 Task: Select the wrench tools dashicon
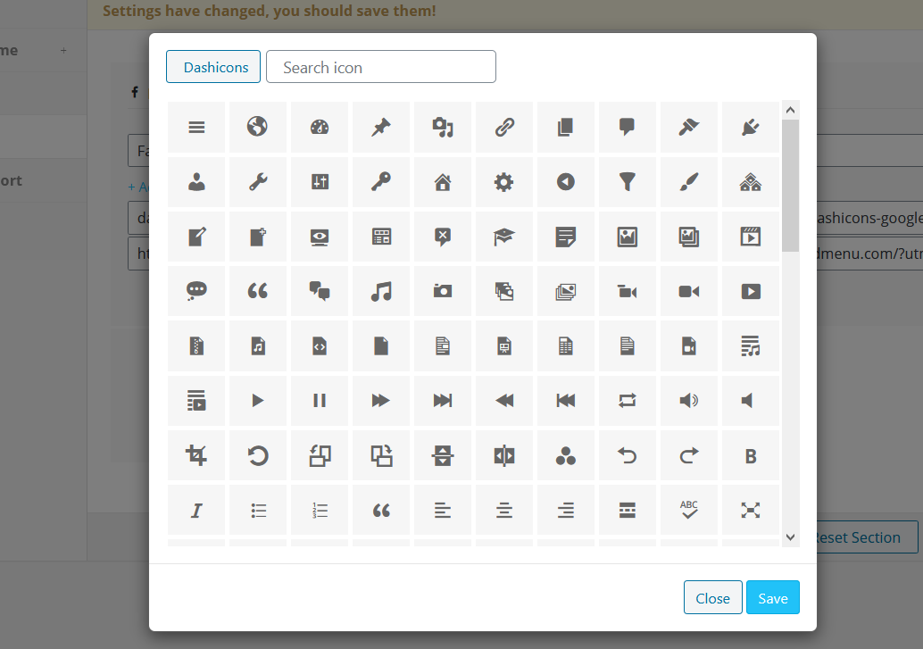click(x=258, y=182)
